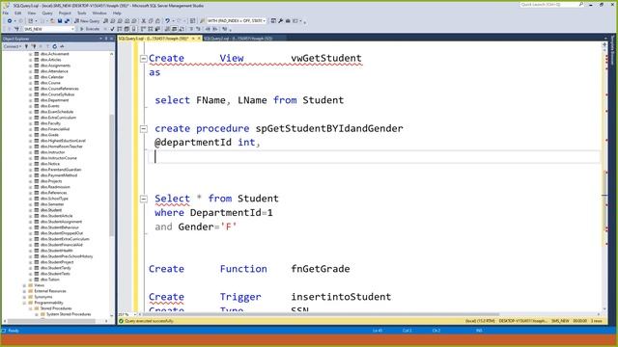This screenshot has width=618, height=347.
Task: Click the Save All icon
Action: (67, 21)
